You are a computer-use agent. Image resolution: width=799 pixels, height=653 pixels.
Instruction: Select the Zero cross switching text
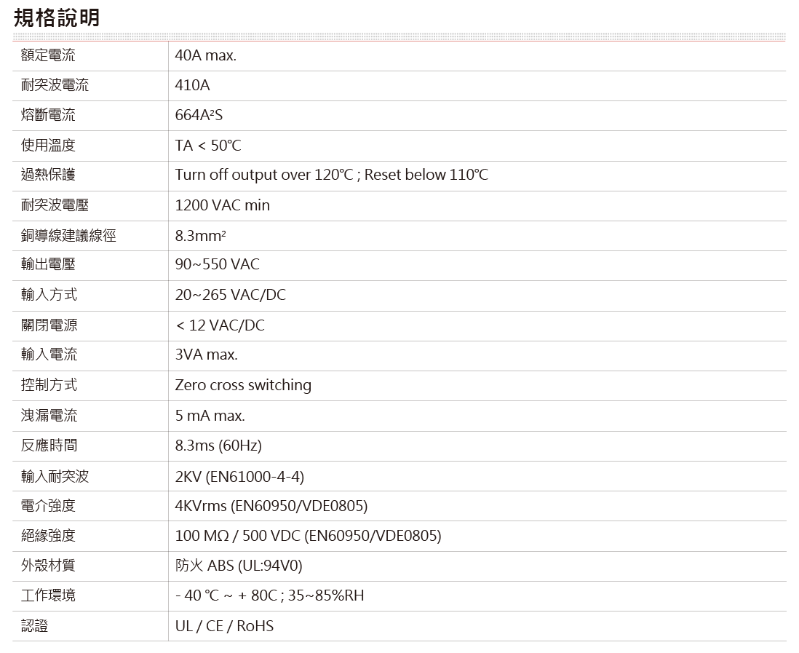click(242, 385)
